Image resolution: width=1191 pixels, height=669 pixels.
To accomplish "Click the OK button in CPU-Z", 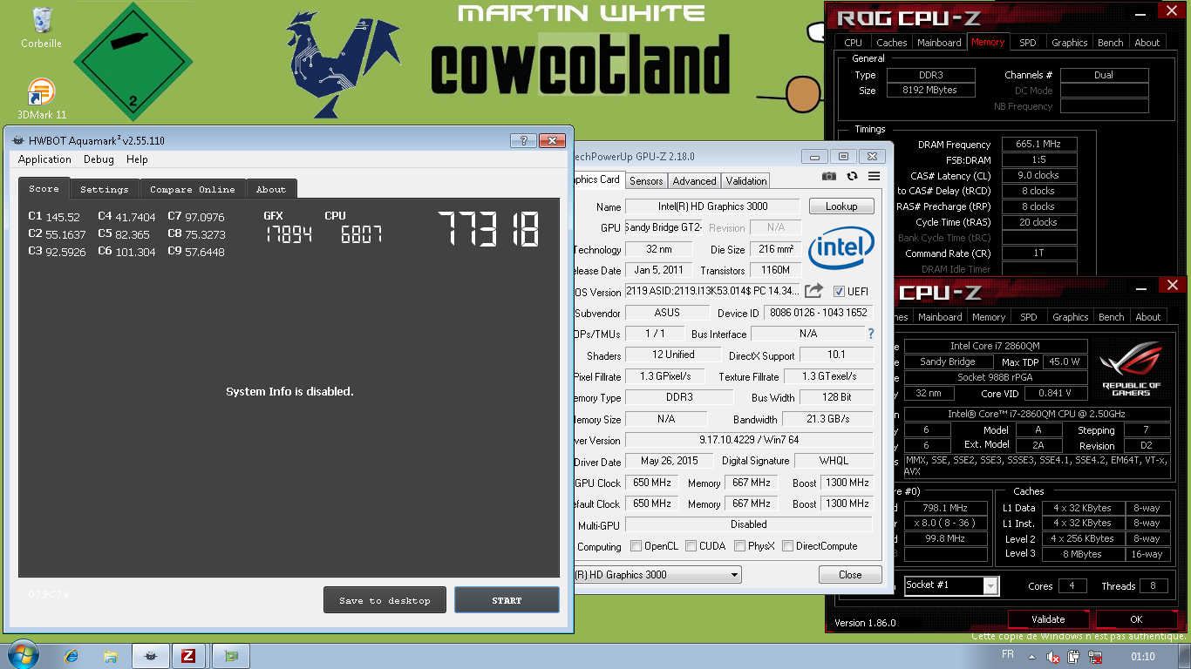I will (x=1136, y=619).
